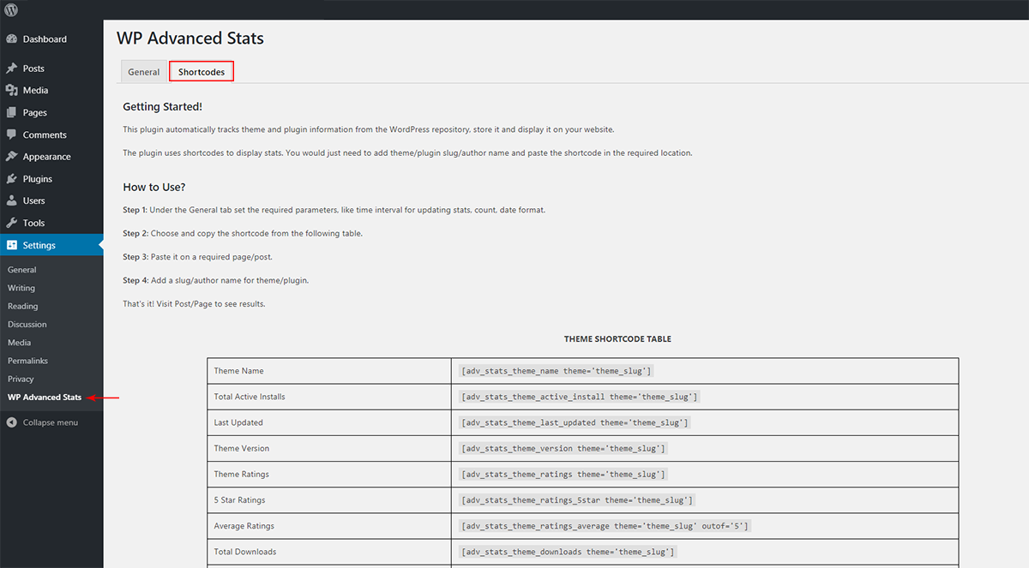Open Dashboard via its gauge icon
The height and width of the screenshot is (568, 1029).
click(x=11, y=39)
